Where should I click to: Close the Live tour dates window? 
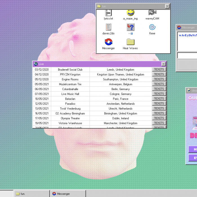pos(164,64)
